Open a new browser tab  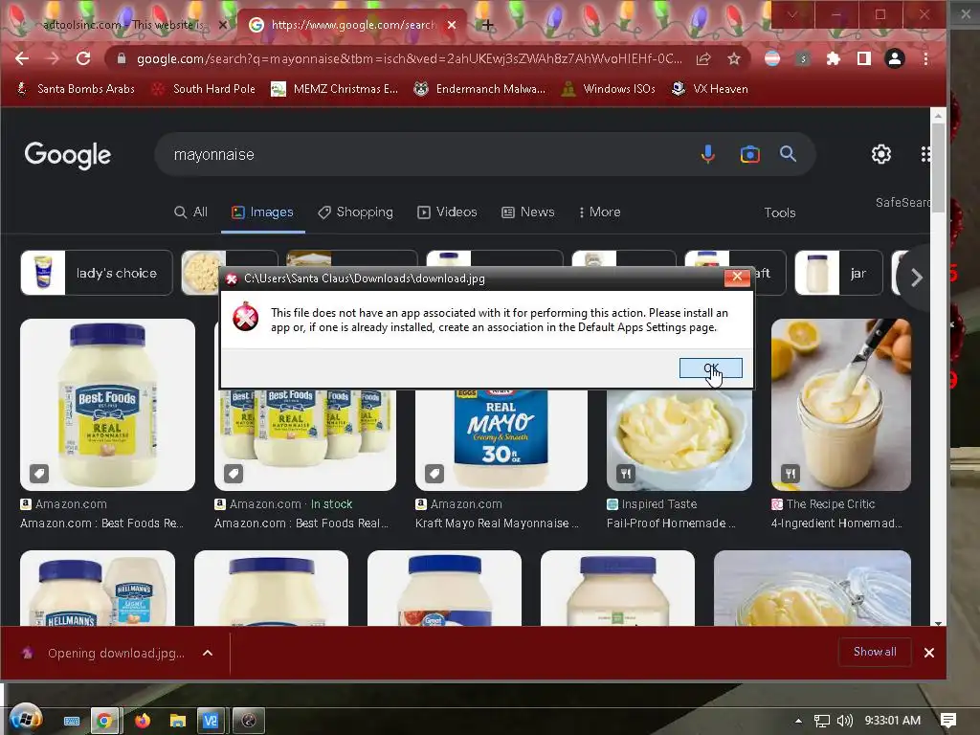click(487, 25)
